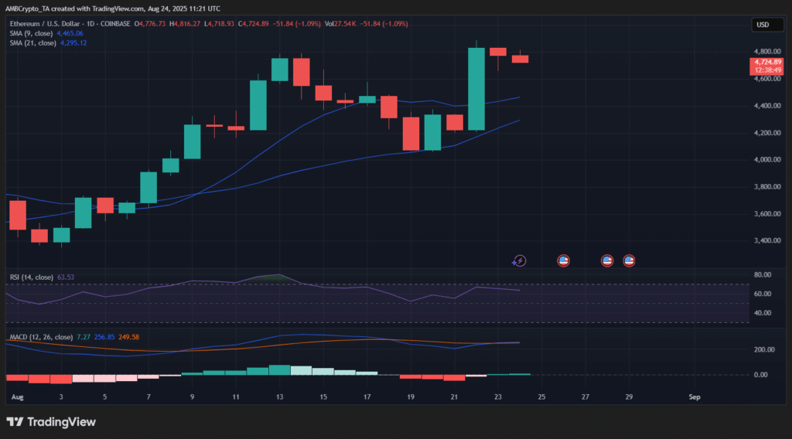Click the Ethereum / U.S. Dollar symbol title

[47, 23]
